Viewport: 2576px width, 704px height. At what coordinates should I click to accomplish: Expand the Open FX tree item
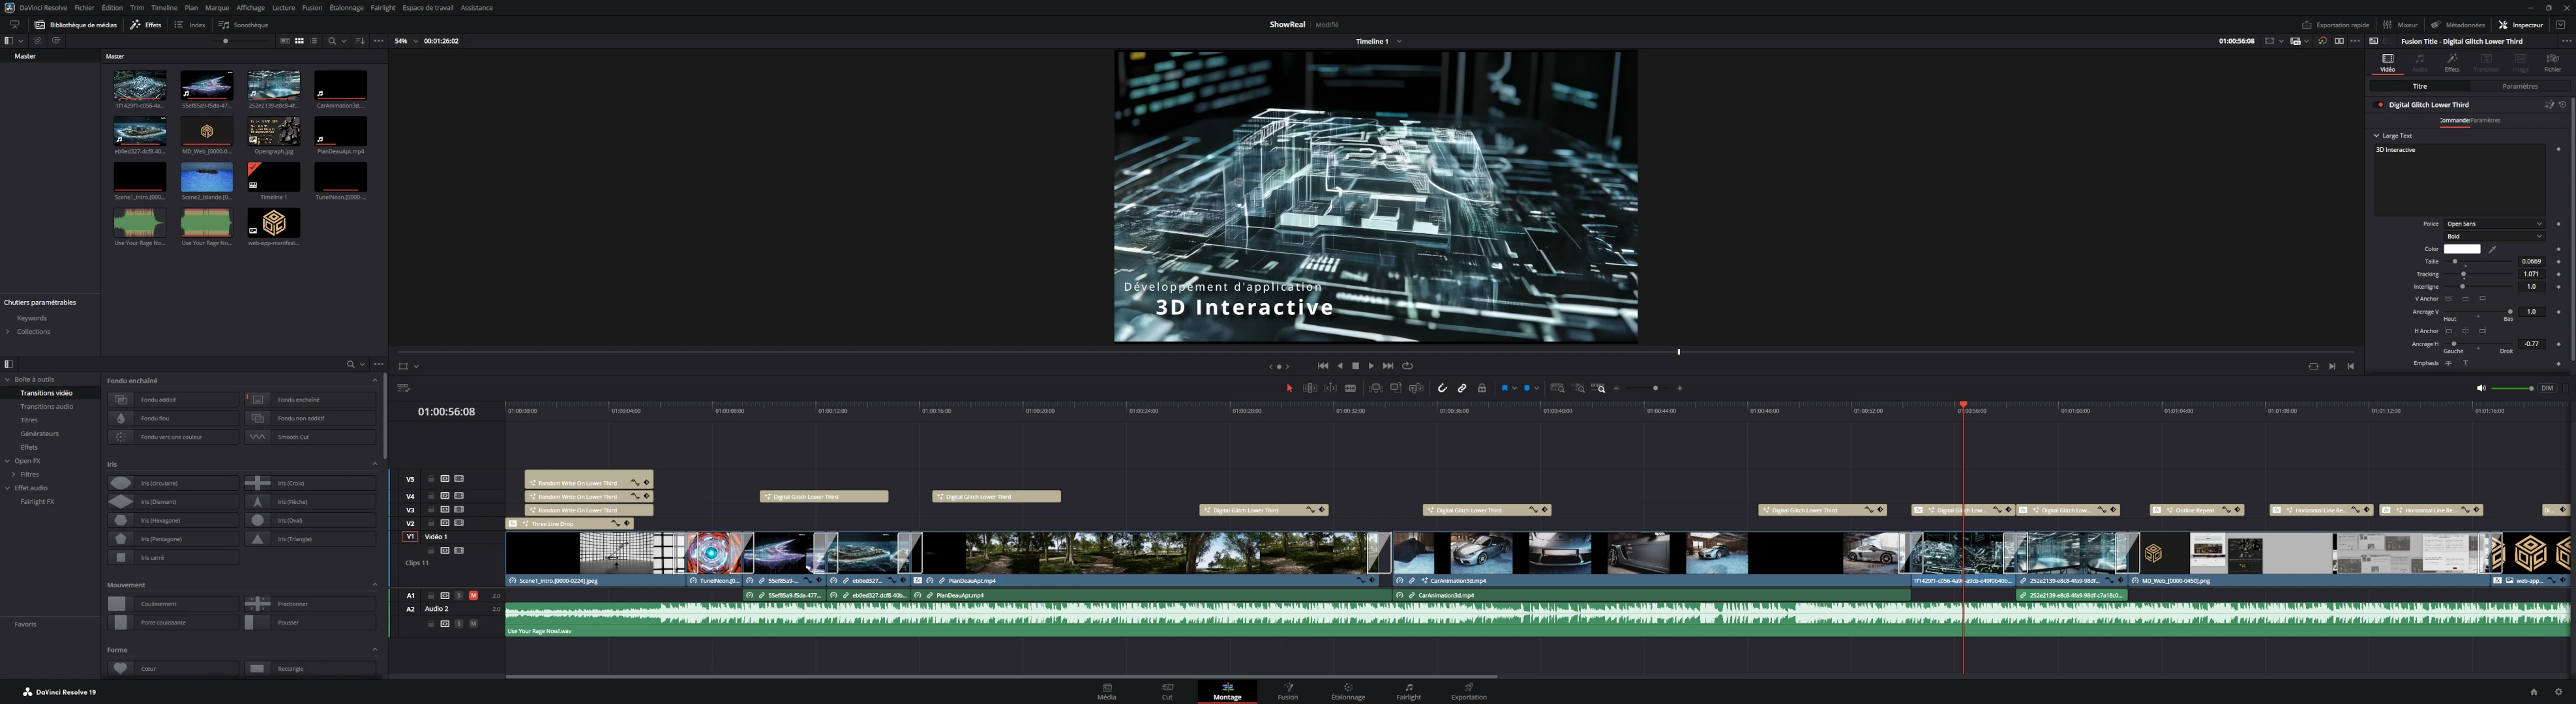click(x=8, y=461)
